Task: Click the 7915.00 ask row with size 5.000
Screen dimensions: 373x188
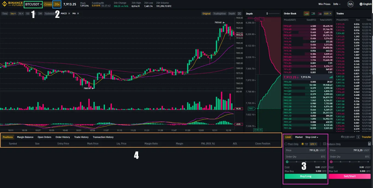Action: pos(308,57)
